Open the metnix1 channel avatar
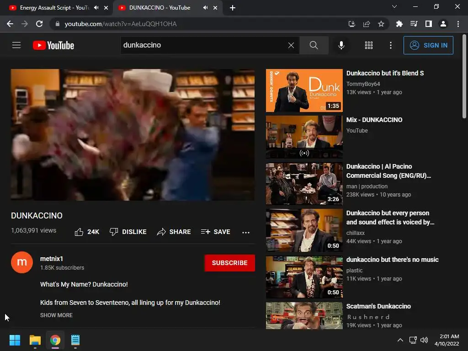468x351 pixels. (x=22, y=262)
